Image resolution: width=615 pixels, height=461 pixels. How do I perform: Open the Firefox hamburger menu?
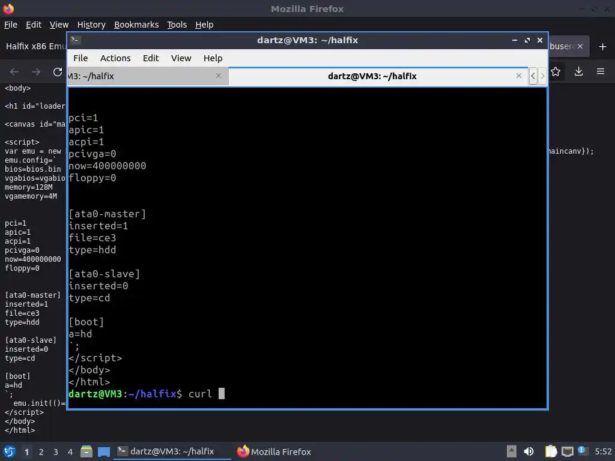pos(601,71)
